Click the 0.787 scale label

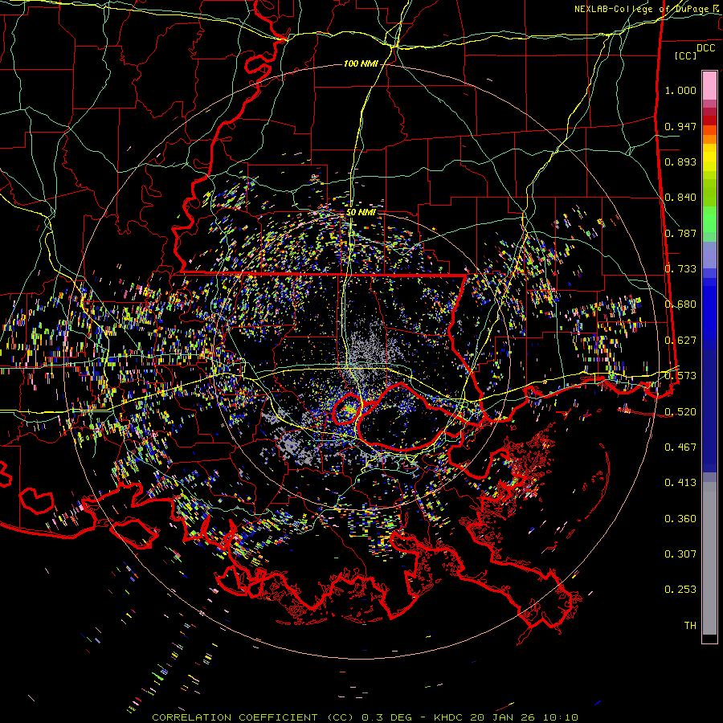680,233
